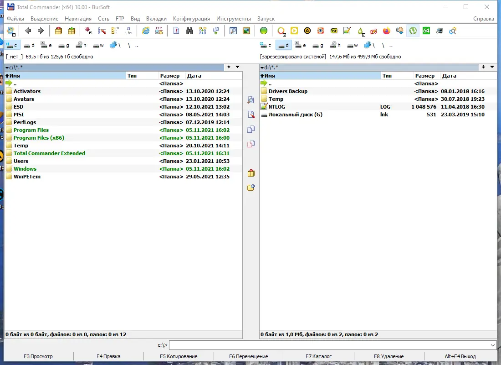
Task: Click the eye image viewer toolbar icon
Action: click(321, 31)
